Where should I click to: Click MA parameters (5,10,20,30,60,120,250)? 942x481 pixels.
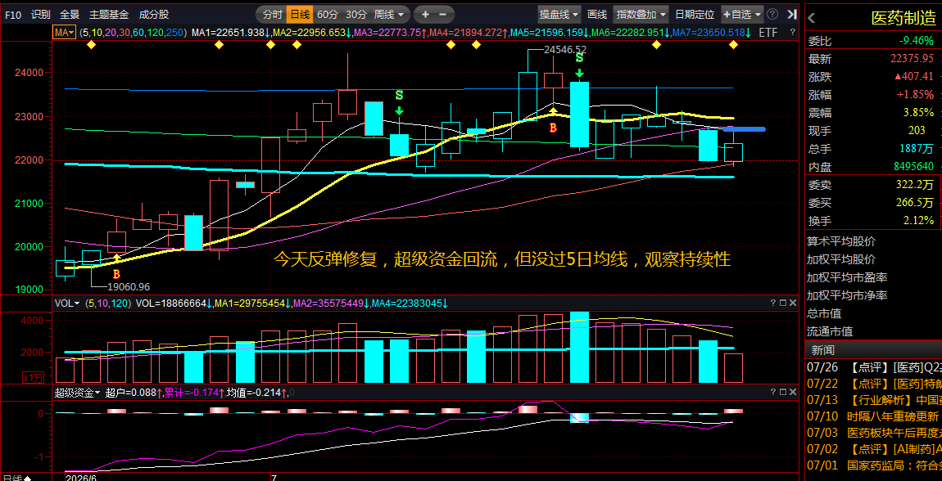click(133, 33)
